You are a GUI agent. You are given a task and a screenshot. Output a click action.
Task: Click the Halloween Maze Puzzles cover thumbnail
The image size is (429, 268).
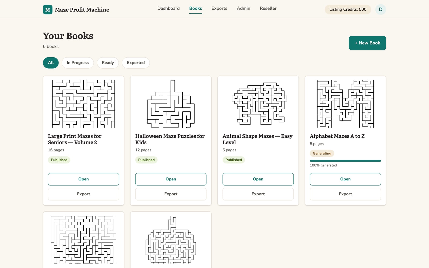click(x=171, y=104)
